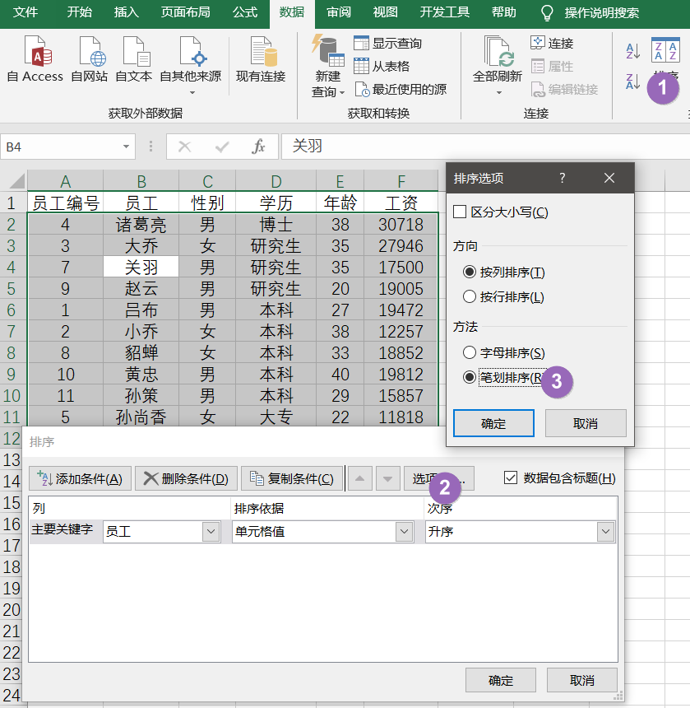Click the Refresh All (全部刷新) icon
690x708 pixels.
pyautogui.click(x=497, y=59)
